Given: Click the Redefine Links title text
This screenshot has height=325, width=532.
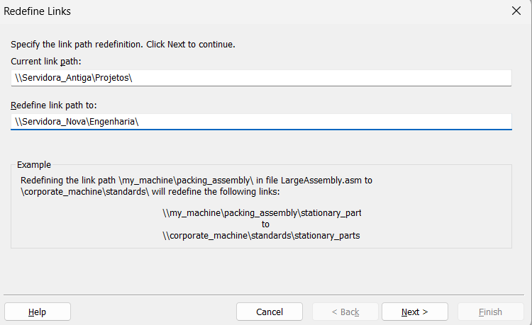Looking at the screenshot, I should click(x=38, y=11).
